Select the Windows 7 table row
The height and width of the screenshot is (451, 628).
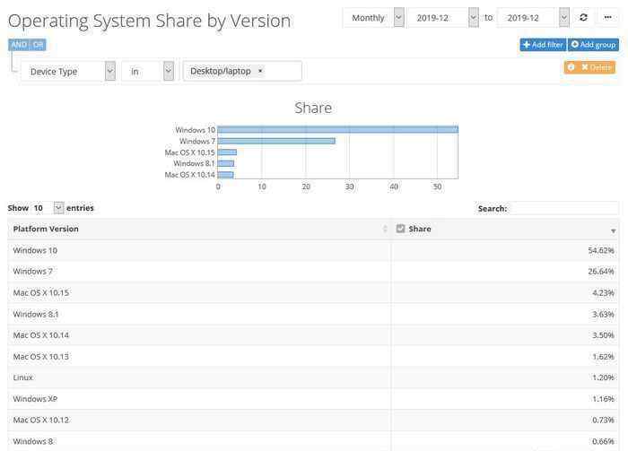pyautogui.click(x=313, y=272)
